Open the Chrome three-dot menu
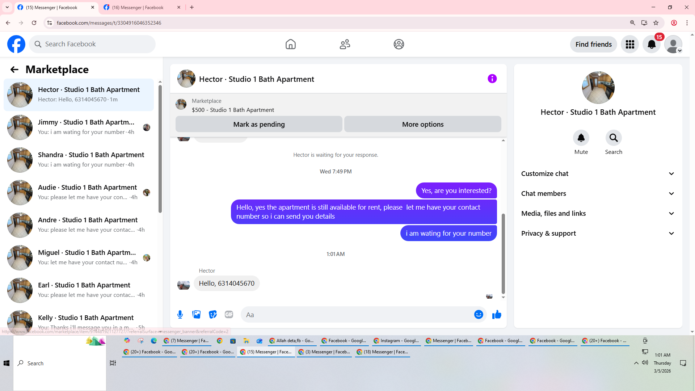Viewport: 695px width, 391px height. pos(687,23)
